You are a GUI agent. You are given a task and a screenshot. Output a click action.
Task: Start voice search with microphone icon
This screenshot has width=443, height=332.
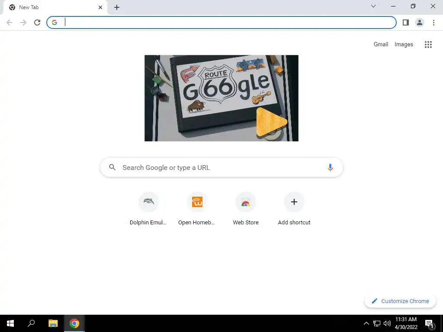330,167
